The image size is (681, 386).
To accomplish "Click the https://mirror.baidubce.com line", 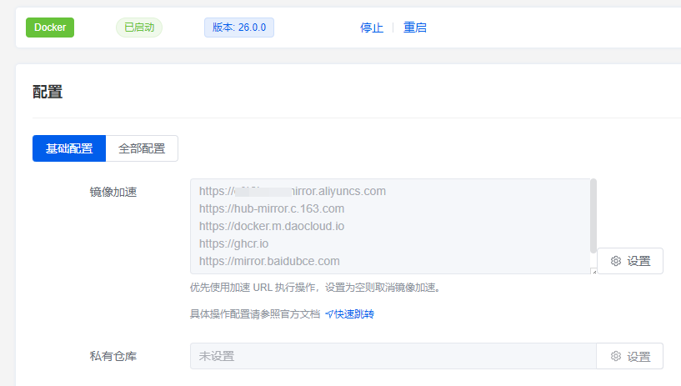I will [x=269, y=261].
